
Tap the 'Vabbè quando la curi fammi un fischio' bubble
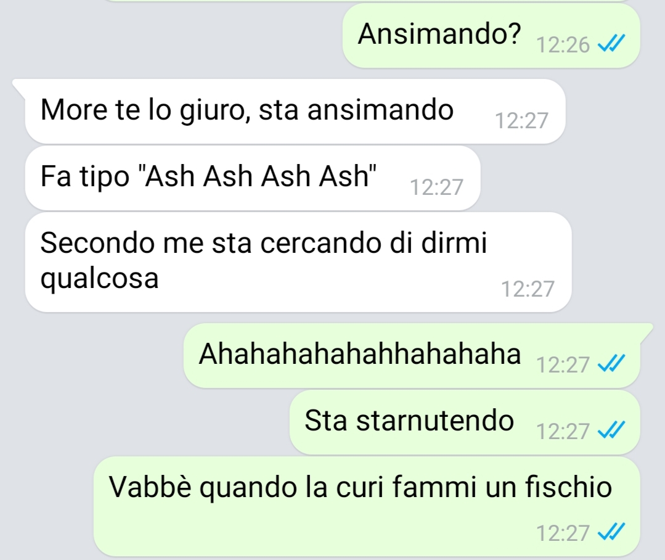click(367, 506)
